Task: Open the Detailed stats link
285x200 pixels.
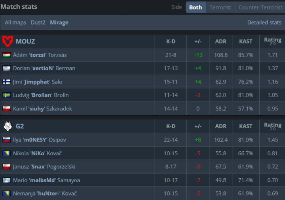Action: click(x=264, y=23)
